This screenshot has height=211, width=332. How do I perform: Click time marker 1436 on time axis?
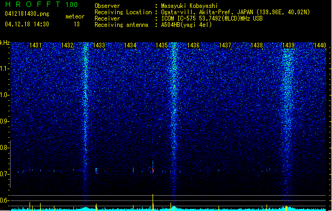pyautogui.click(x=194, y=45)
